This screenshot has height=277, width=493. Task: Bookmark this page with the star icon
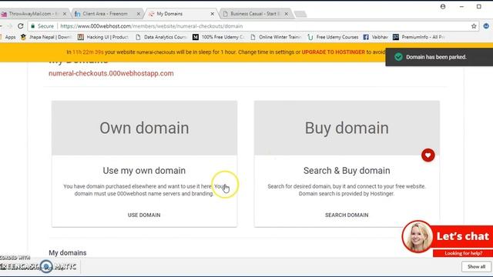click(x=474, y=26)
